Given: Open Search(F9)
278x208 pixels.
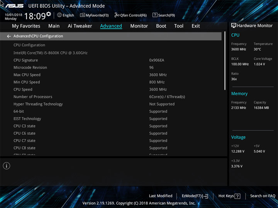Looking at the screenshot, I should (164, 15).
